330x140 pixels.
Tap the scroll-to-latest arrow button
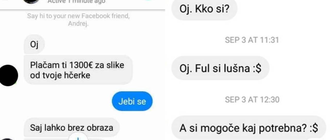point(78,137)
